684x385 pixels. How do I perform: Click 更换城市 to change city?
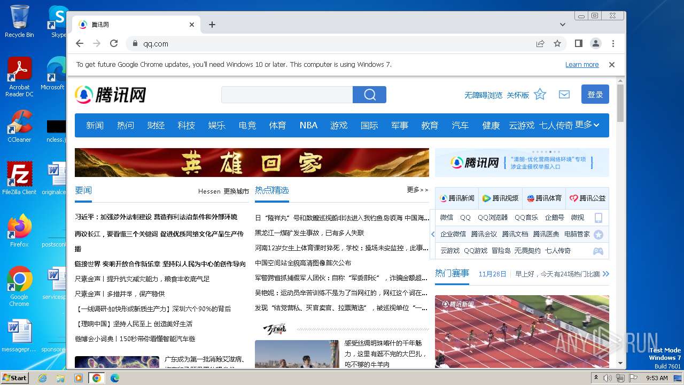tap(236, 191)
